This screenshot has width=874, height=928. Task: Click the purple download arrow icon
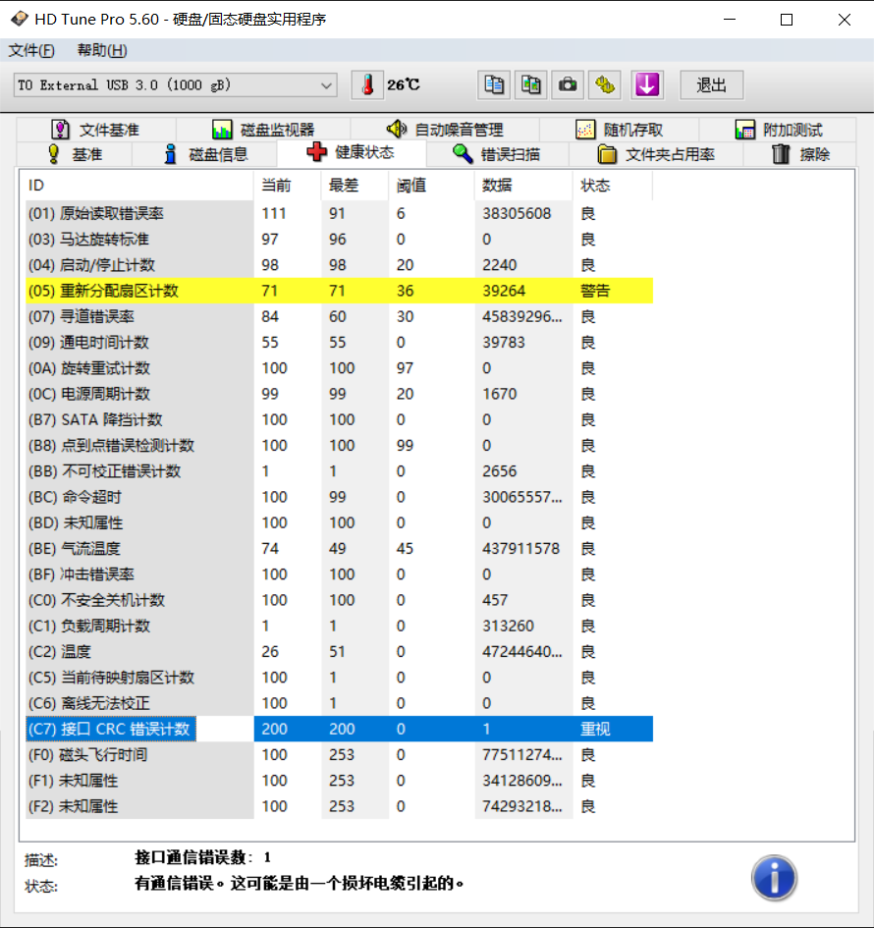(646, 85)
